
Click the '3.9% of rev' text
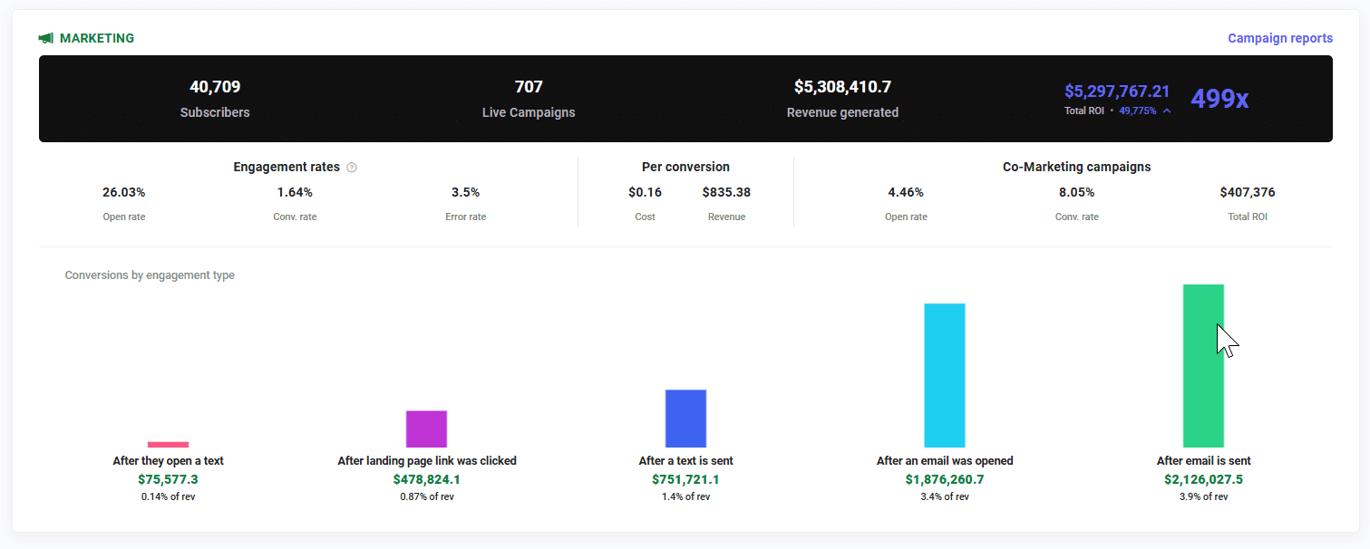pos(1204,496)
